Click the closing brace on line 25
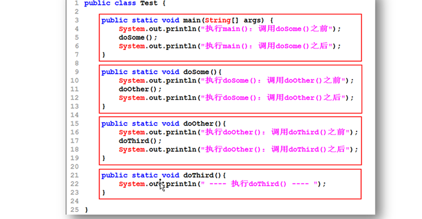 tap(86, 209)
